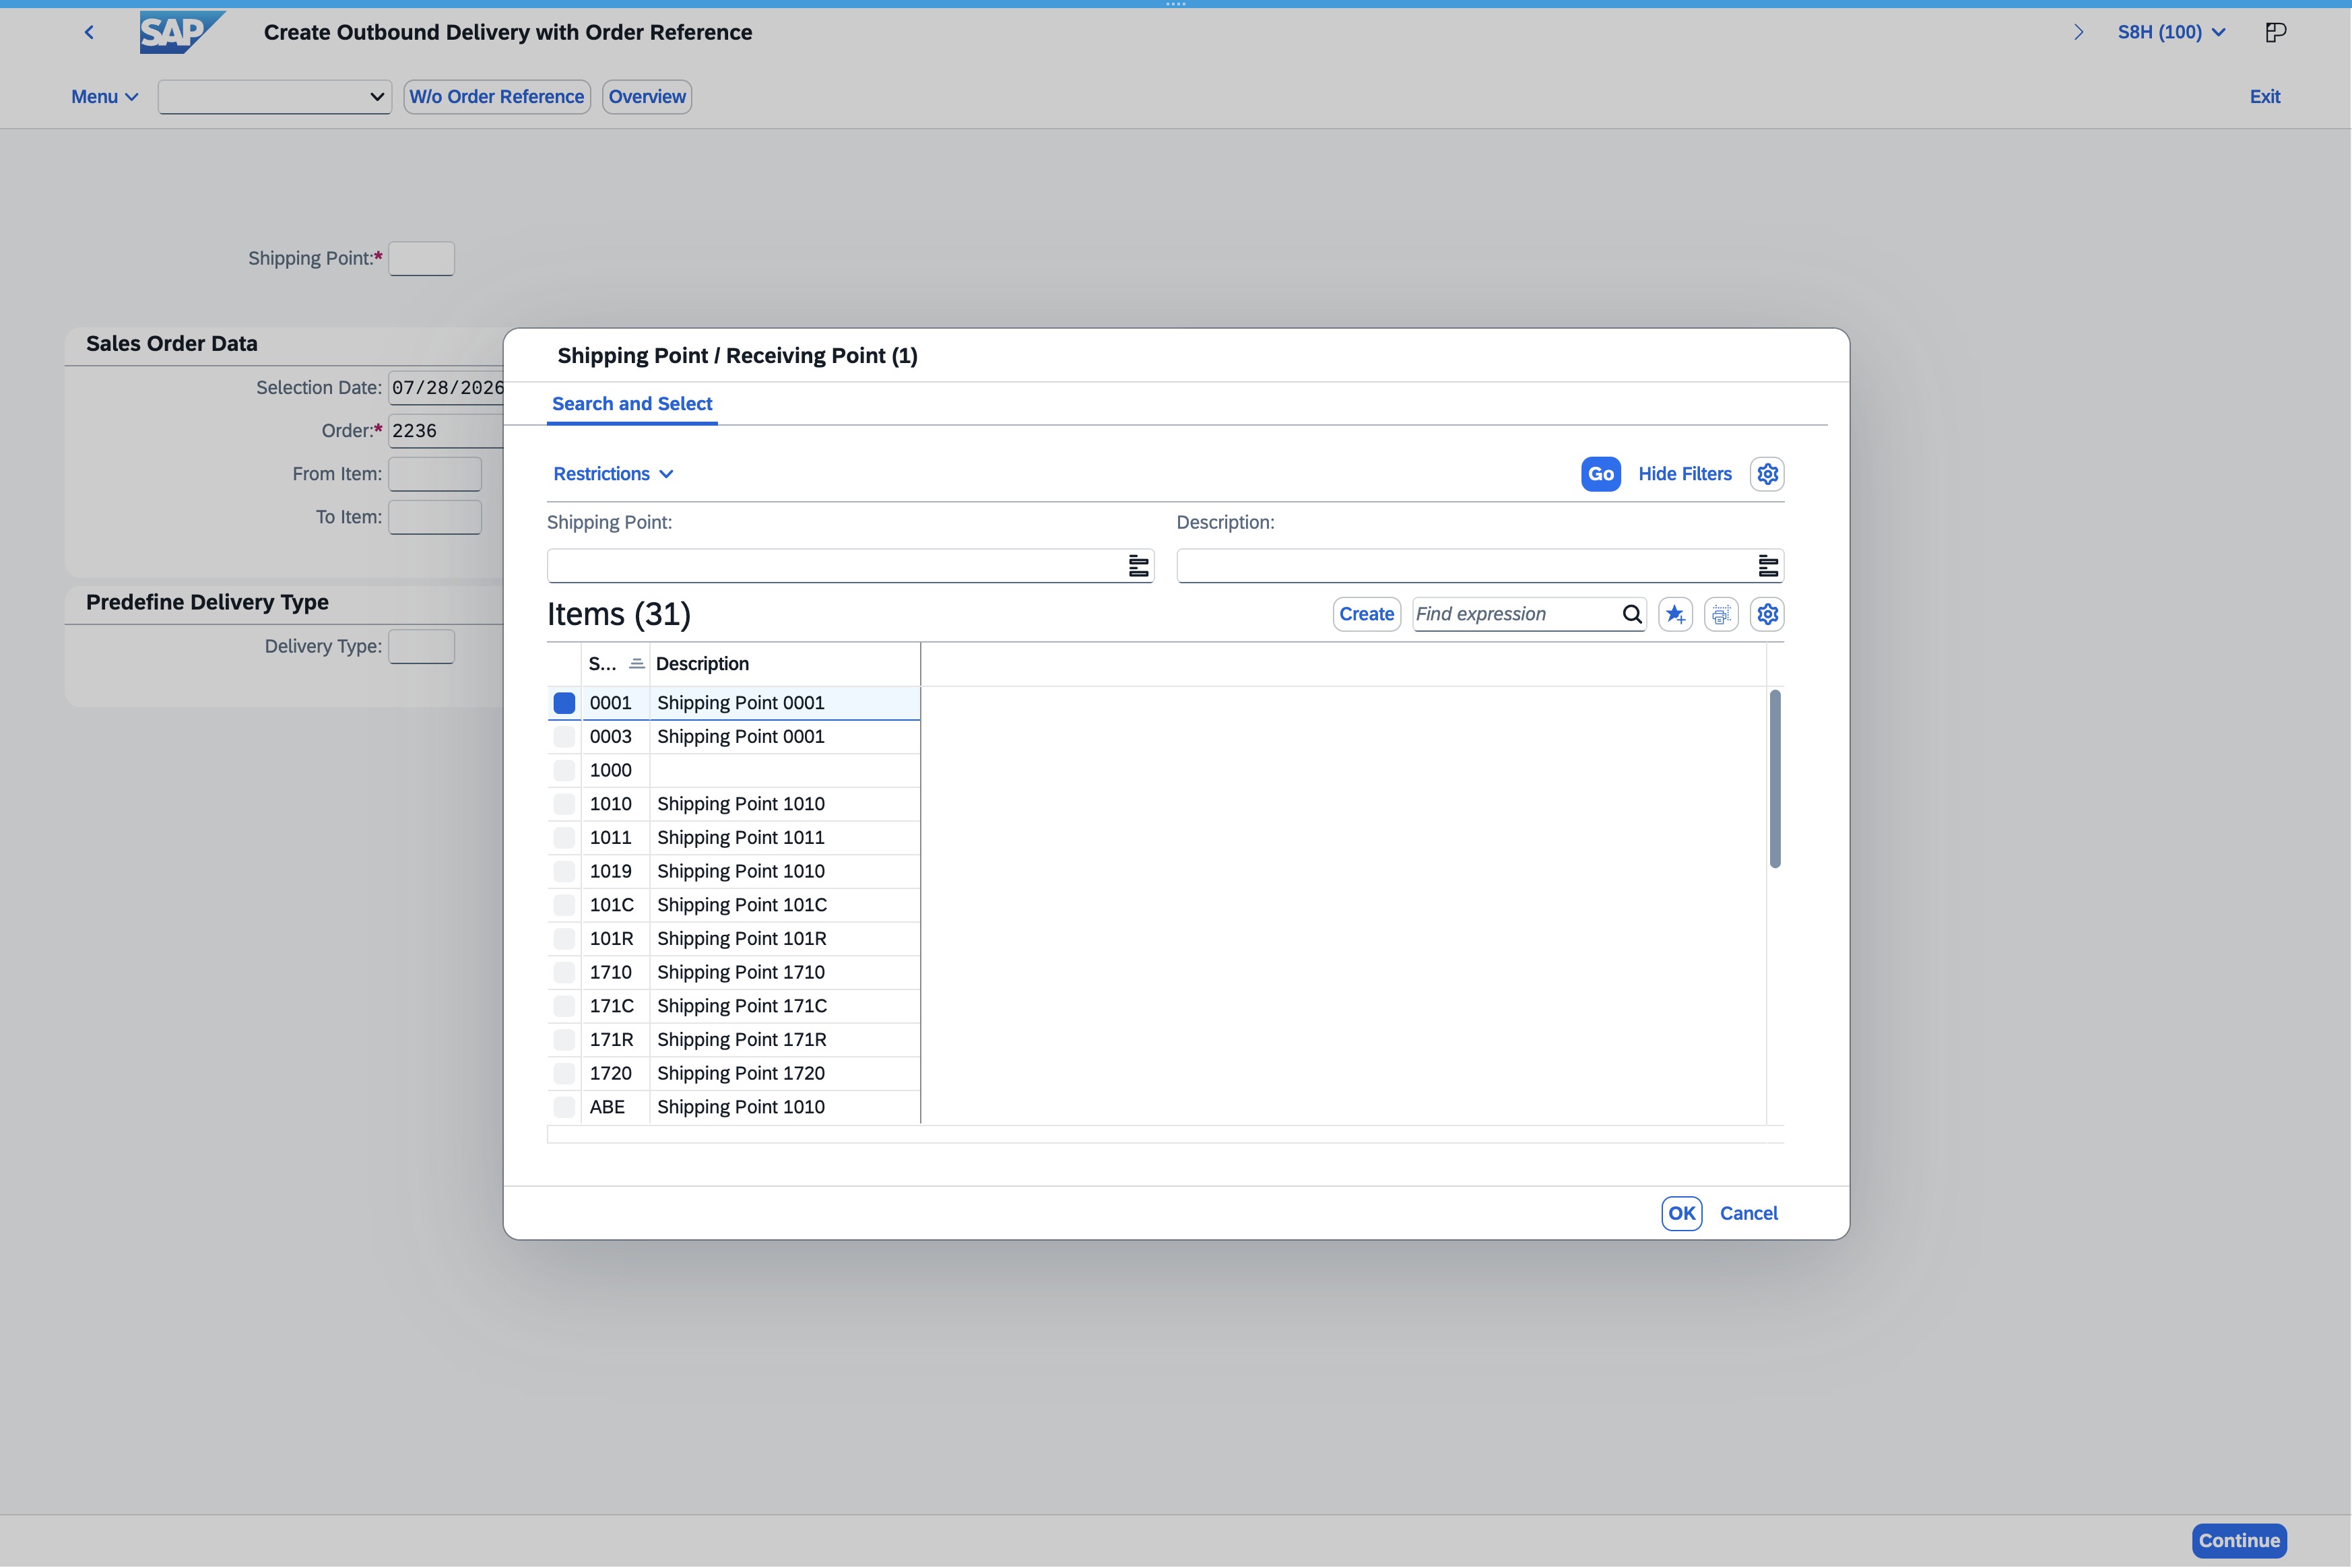Click the 1019 shipping point cell

tap(616, 871)
